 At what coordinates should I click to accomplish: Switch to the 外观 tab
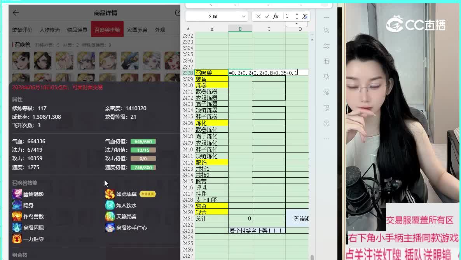click(x=160, y=29)
